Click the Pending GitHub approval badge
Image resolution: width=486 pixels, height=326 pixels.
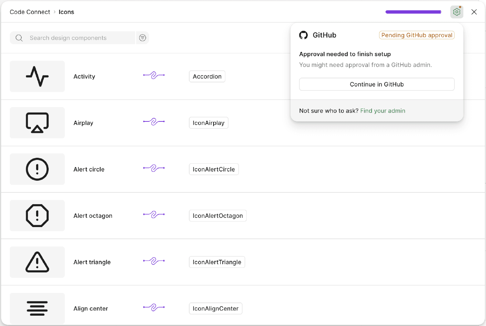(416, 35)
